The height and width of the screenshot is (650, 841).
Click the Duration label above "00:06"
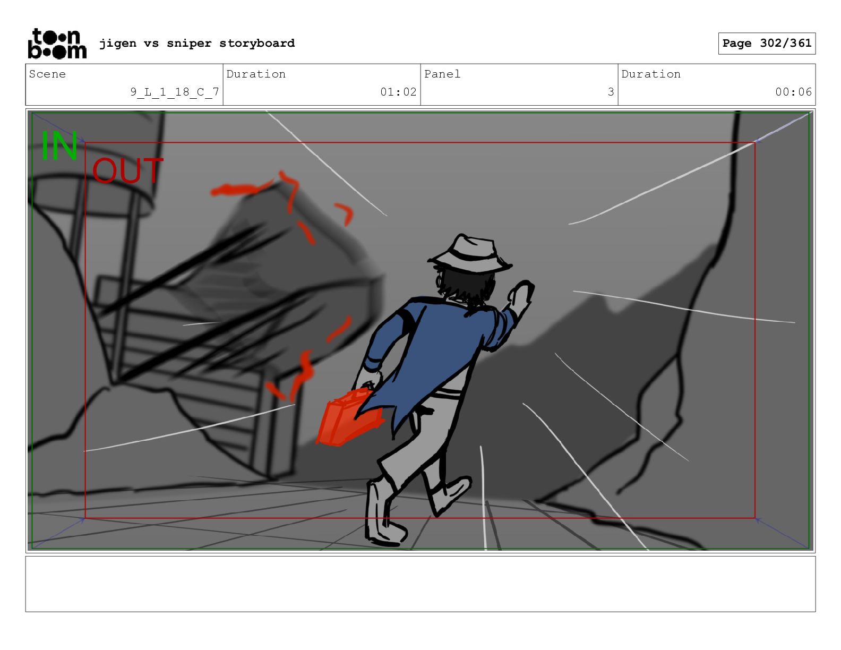(x=651, y=74)
